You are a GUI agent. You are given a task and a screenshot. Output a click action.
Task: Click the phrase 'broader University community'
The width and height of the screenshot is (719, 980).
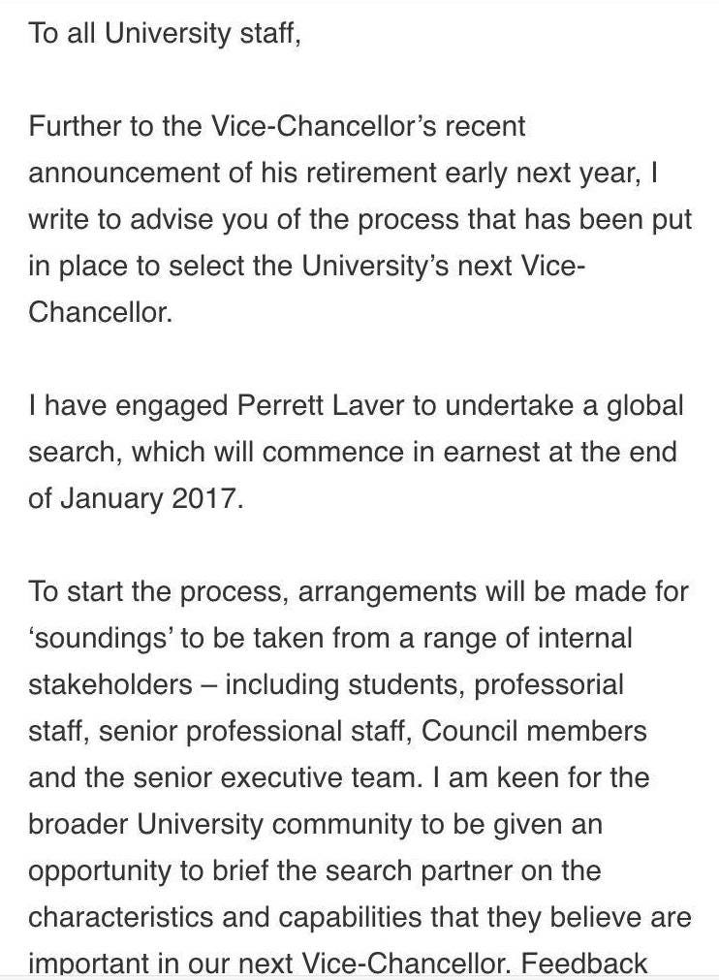(221, 824)
